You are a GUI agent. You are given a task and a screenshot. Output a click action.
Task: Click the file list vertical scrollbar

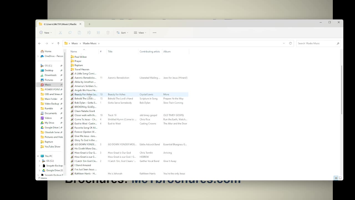pyautogui.click(x=342, y=89)
